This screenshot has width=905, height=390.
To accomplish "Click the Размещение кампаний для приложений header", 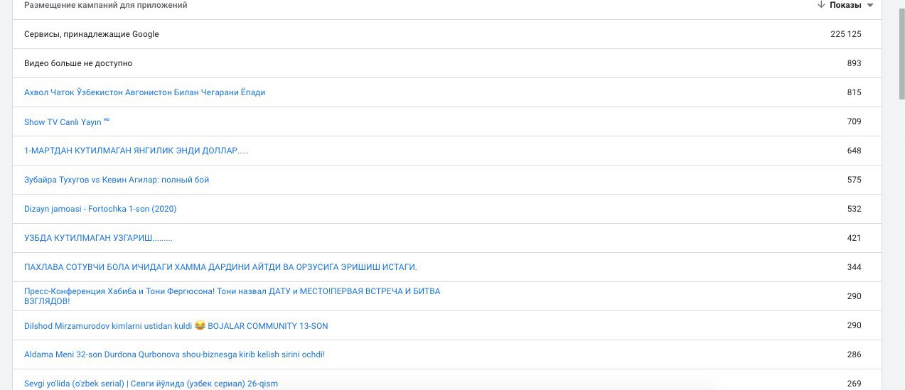I will [x=106, y=5].
